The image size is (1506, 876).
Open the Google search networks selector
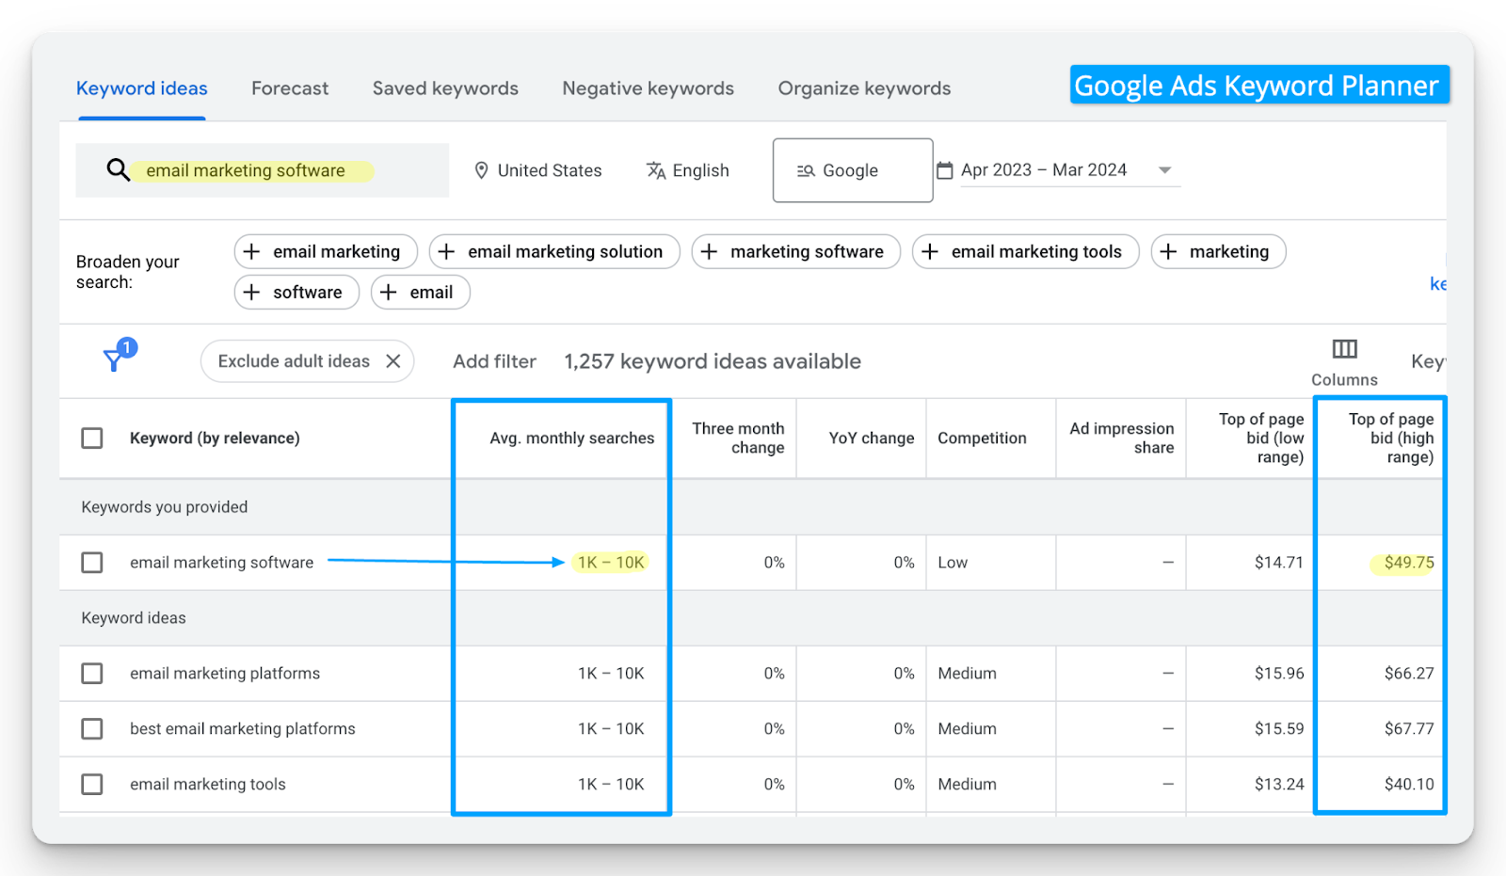click(853, 170)
